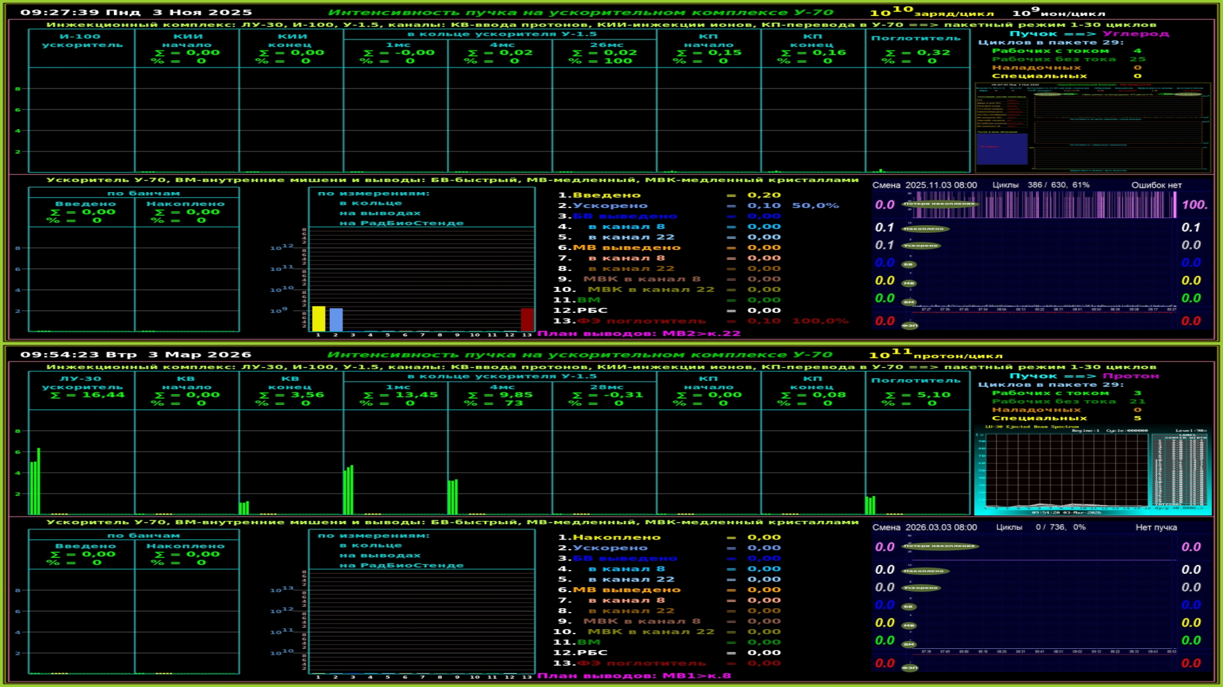Image resolution: width=1223 pixels, height=687 pixels.
Task: Click 'Накоплено' oval badge in 2026.03.03 chart
Action: tap(926, 571)
